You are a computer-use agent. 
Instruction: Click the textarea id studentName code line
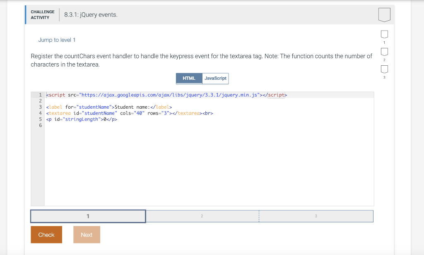pyautogui.click(x=130, y=113)
